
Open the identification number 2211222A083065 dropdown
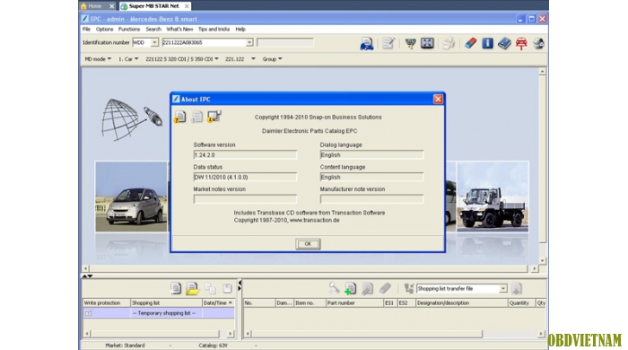tap(249, 42)
